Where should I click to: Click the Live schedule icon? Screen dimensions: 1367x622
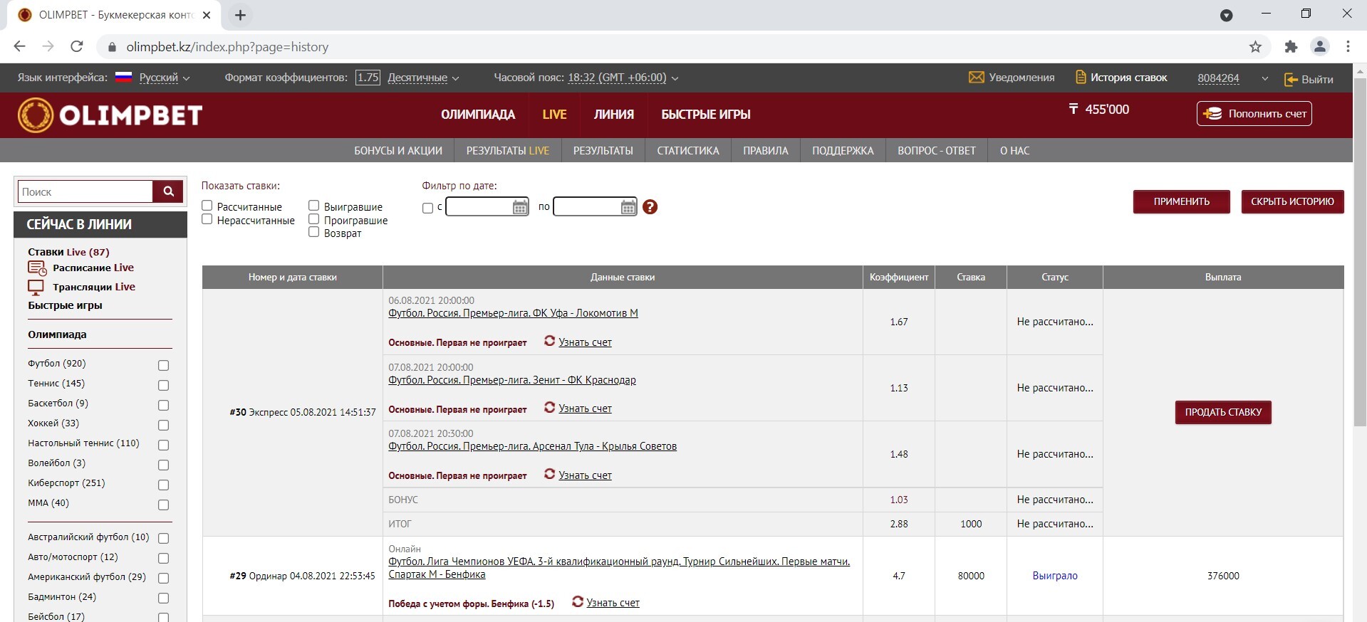(x=37, y=268)
